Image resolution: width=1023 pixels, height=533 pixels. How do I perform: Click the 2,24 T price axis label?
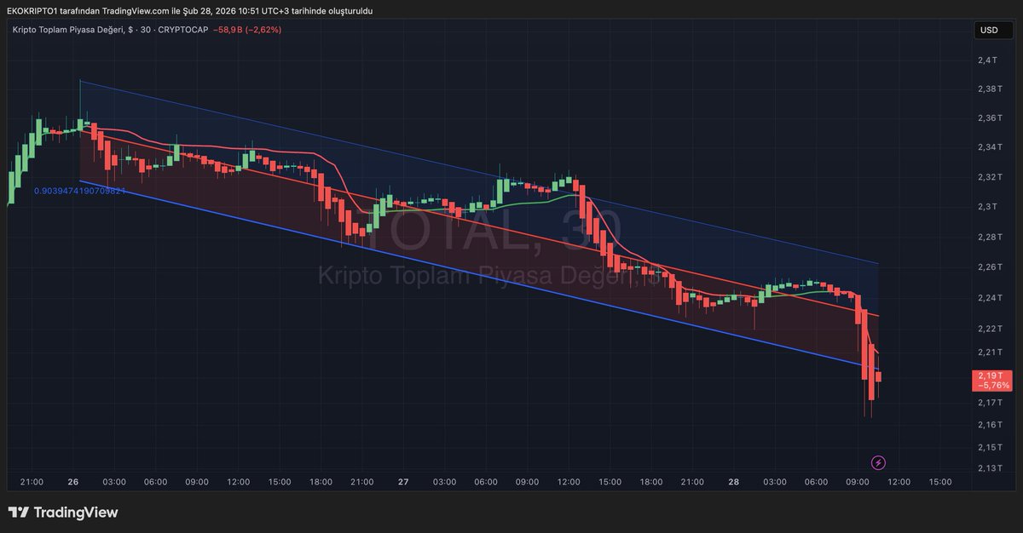coord(989,298)
